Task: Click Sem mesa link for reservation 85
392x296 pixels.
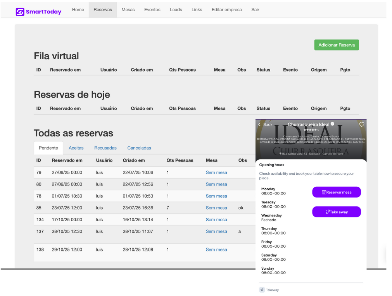Action: (x=216, y=208)
